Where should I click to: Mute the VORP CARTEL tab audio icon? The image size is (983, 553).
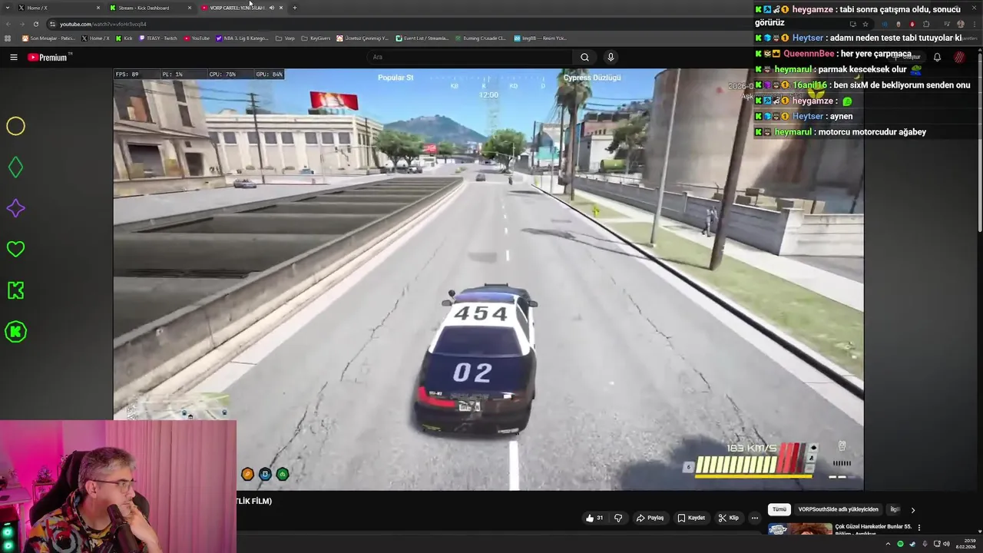point(271,8)
